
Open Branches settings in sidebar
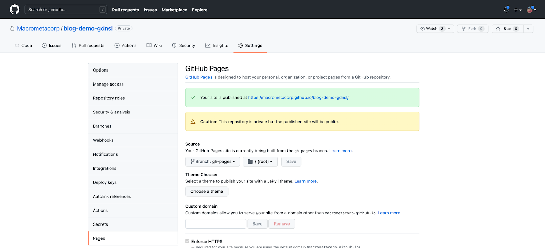click(x=133, y=126)
